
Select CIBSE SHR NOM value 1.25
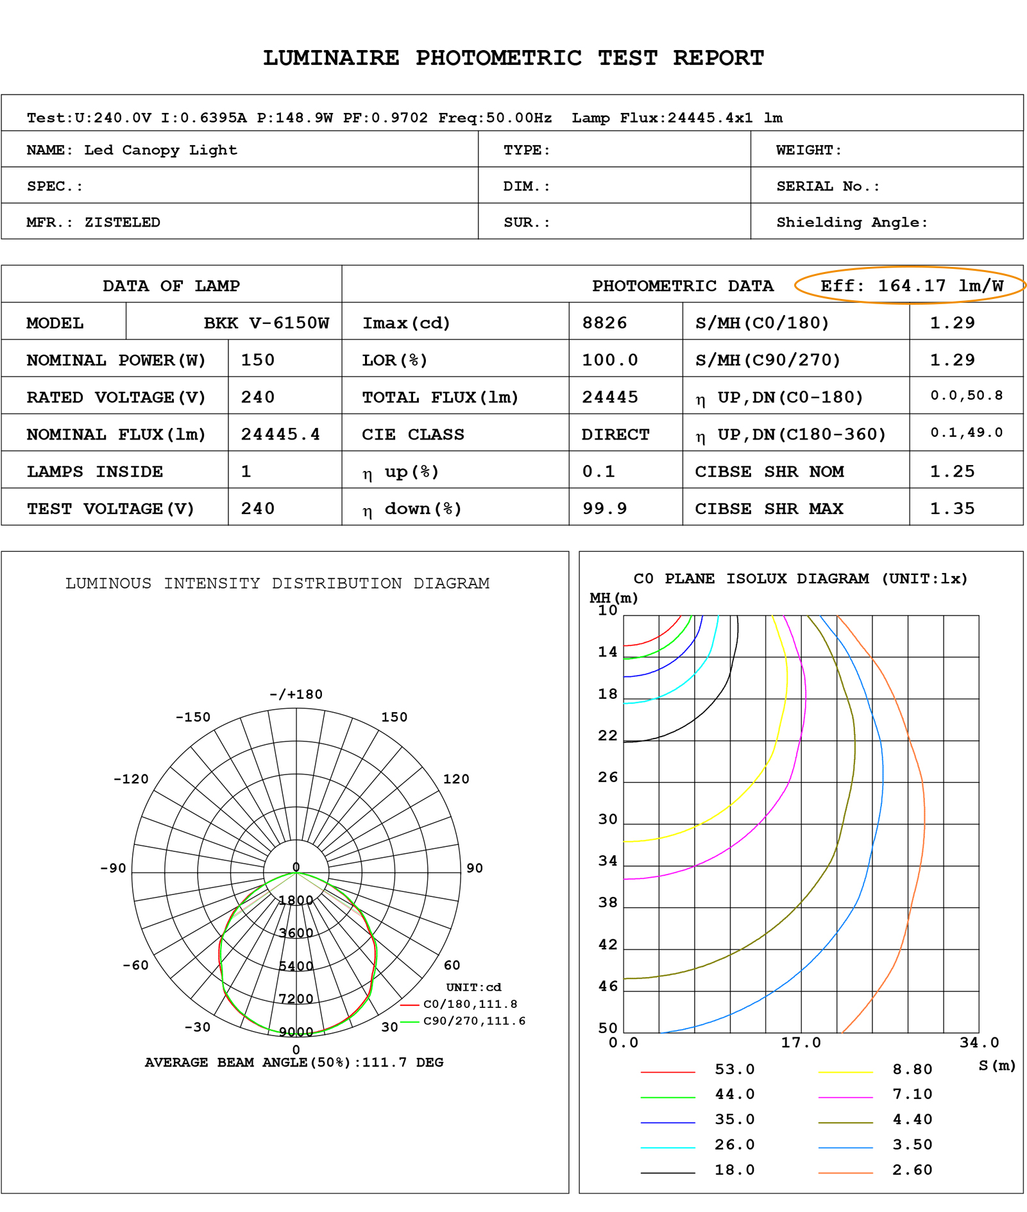[952, 472]
